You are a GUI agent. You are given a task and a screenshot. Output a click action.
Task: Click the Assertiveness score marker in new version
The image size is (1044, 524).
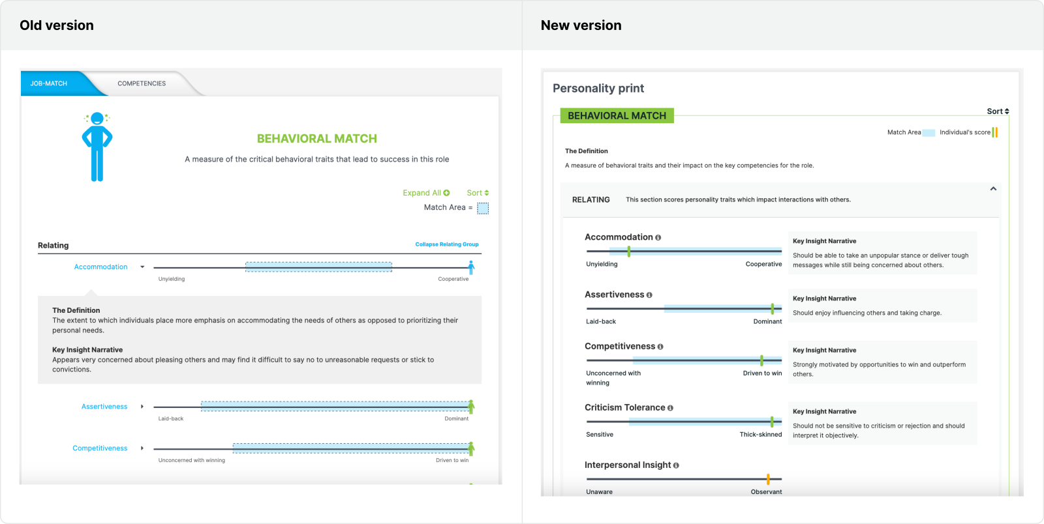coord(773,308)
